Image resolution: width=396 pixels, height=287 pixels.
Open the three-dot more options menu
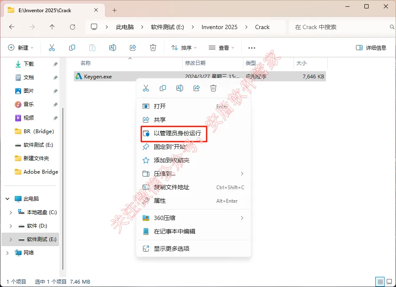[x=251, y=48]
